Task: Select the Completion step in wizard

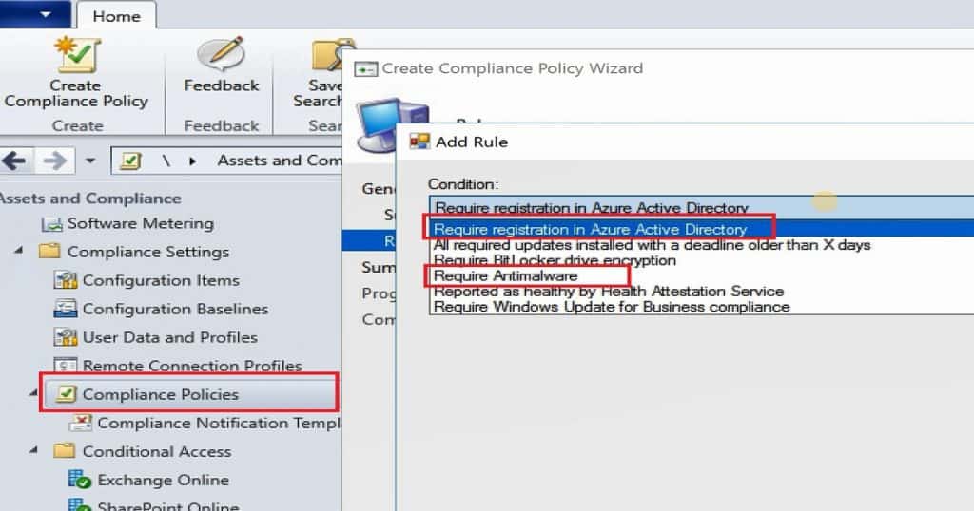Action: point(379,319)
